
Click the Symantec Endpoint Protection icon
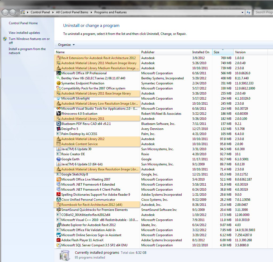click(59, 83)
